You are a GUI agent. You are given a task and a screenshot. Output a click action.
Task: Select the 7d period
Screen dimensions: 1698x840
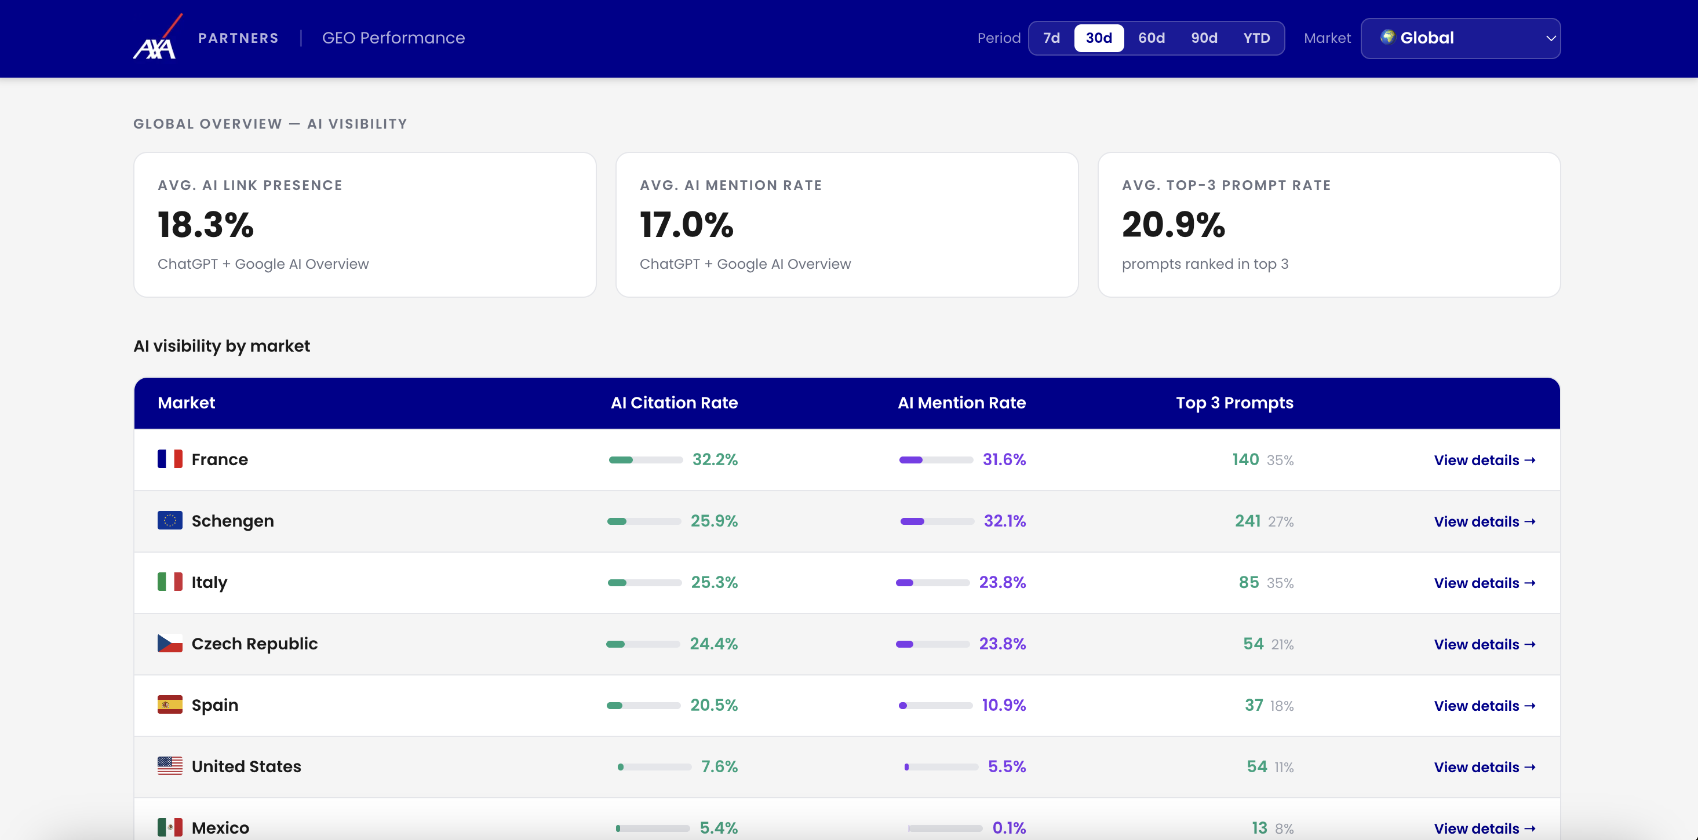coord(1051,38)
